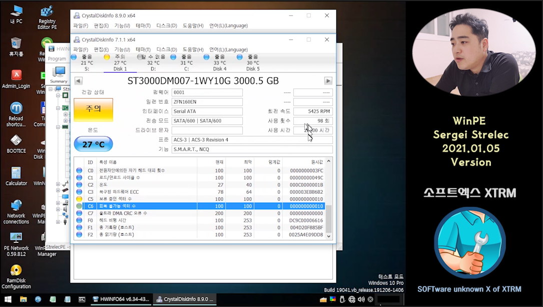The width and height of the screenshot is (543, 307).
Task: Select the C7 울트라 DMA CRC 오류 수 row
Action: (x=200, y=213)
